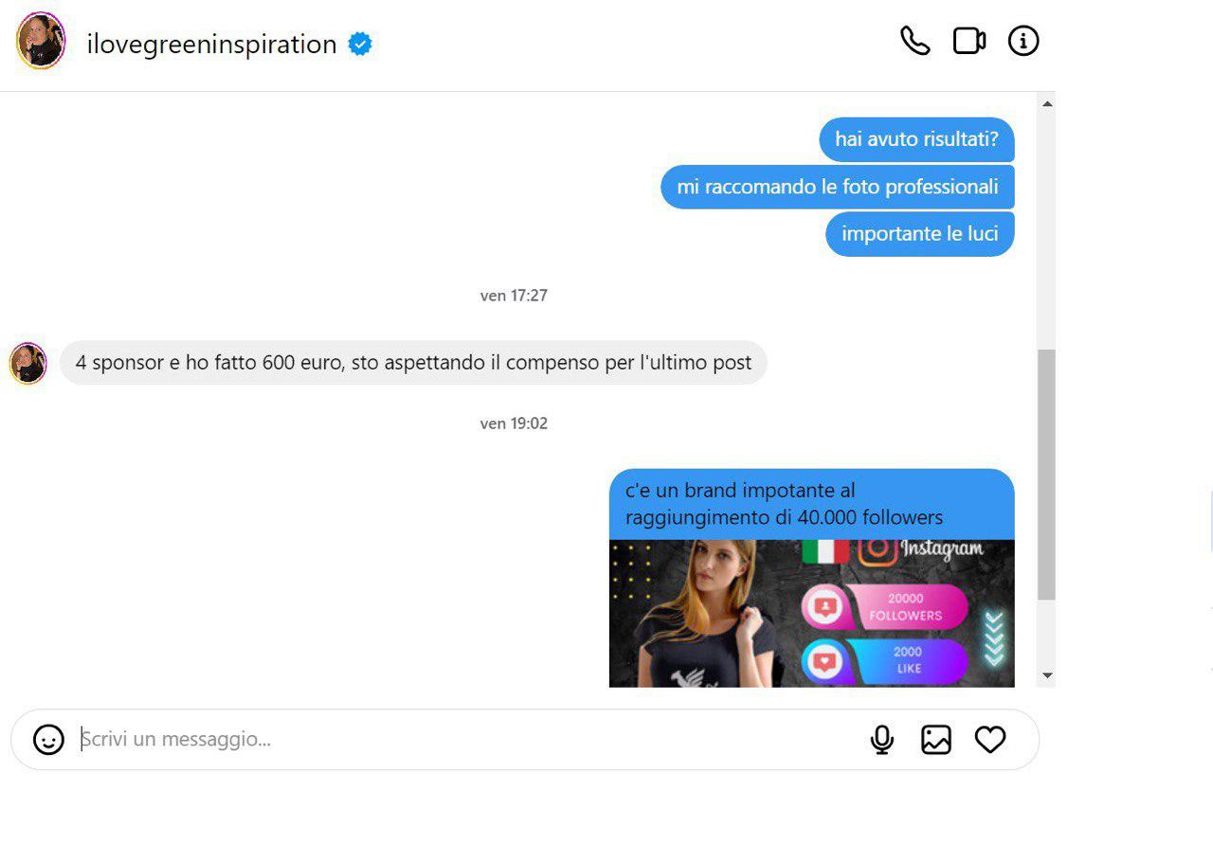
Task: Start a video call
Action: point(969,41)
